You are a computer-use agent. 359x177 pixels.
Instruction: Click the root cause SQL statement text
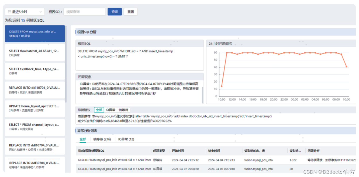pyautogui.click(x=125, y=54)
